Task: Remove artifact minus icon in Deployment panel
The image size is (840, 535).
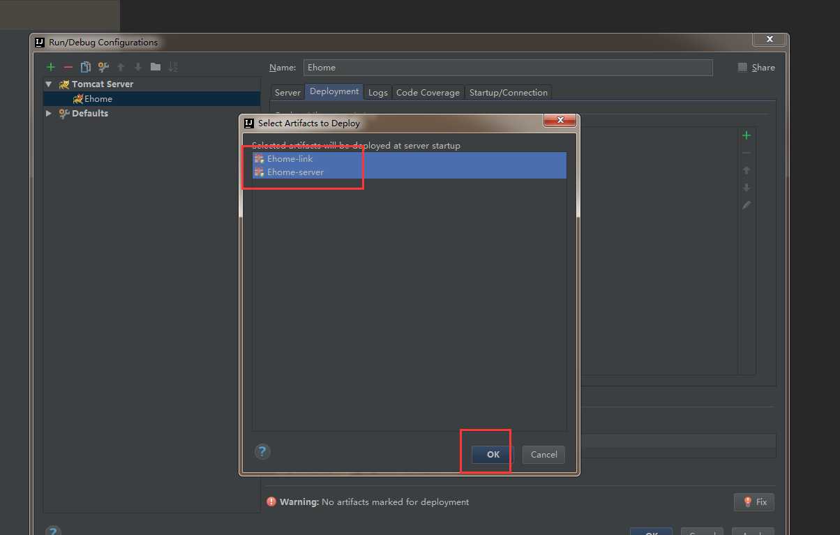Action: (747, 153)
